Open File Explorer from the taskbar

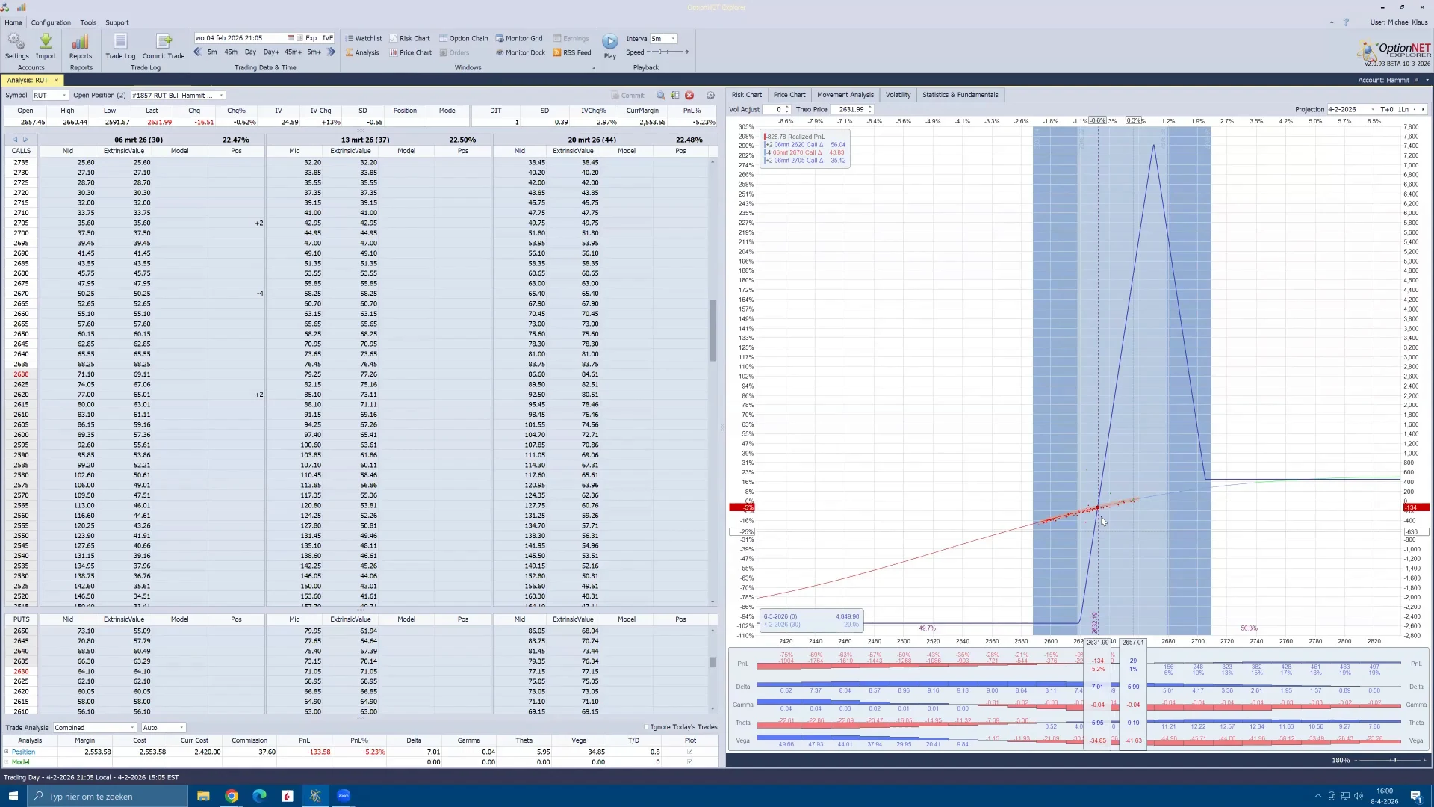pos(203,796)
